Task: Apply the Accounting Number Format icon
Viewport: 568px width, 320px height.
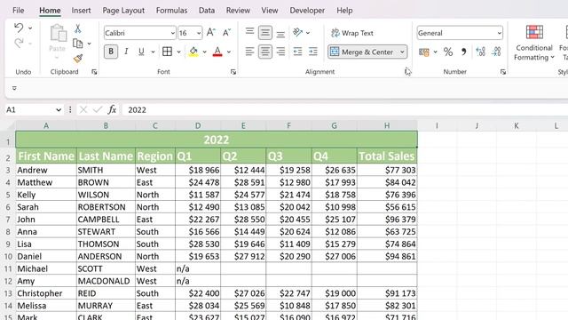Action: 424,52
